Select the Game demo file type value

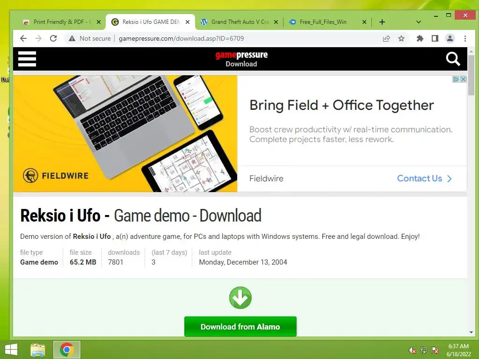39,262
